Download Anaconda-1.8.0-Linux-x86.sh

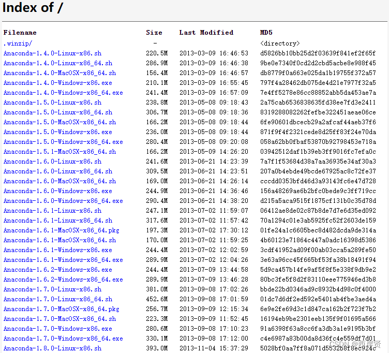coord(52,348)
